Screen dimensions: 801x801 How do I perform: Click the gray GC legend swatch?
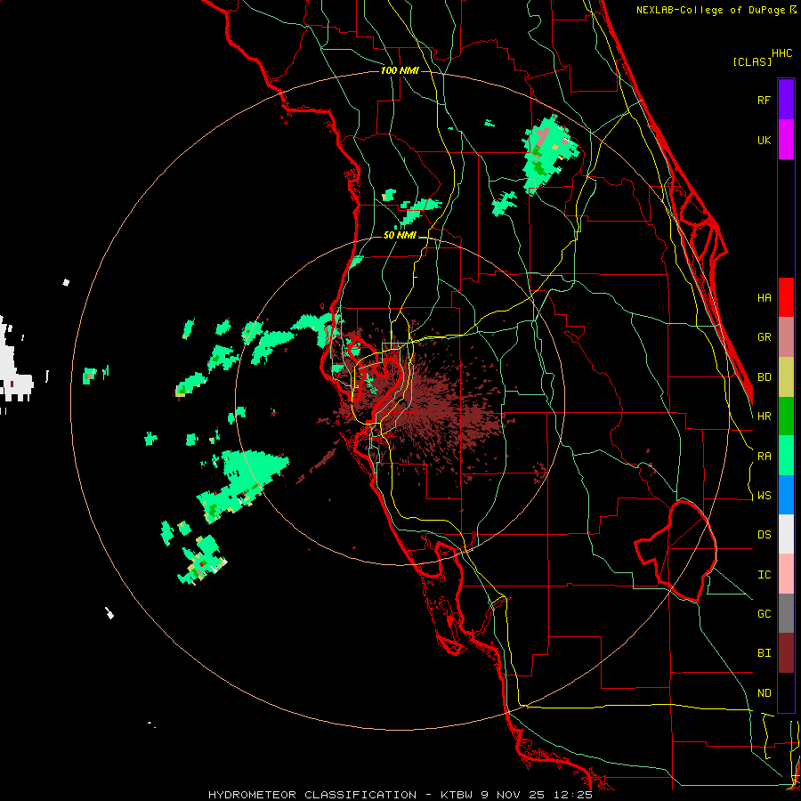tap(786, 613)
